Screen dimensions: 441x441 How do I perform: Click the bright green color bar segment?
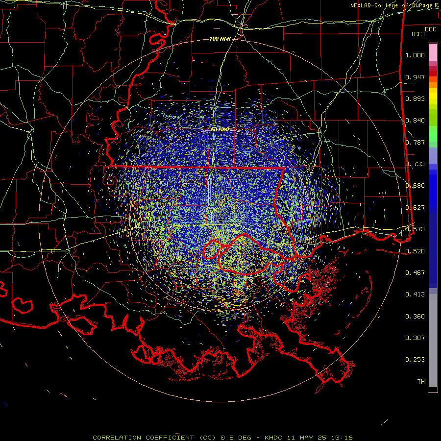tap(433, 134)
